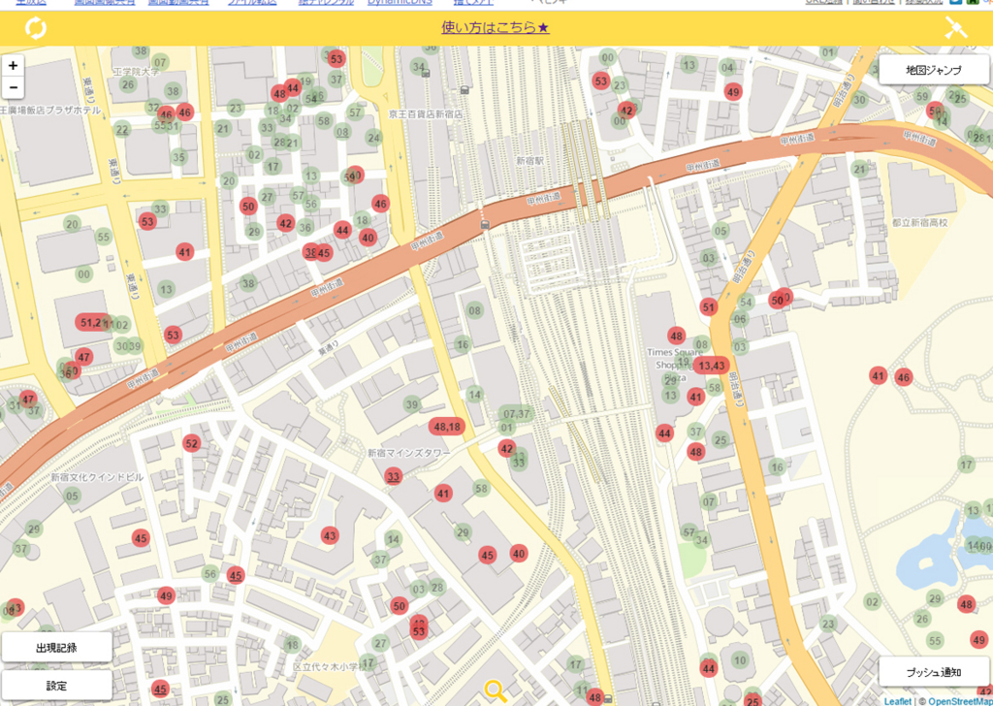The image size is (993, 706).
Task: Click red 46 marker beside park's red 41
Action: pyautogui.click(x=904, y=378)
